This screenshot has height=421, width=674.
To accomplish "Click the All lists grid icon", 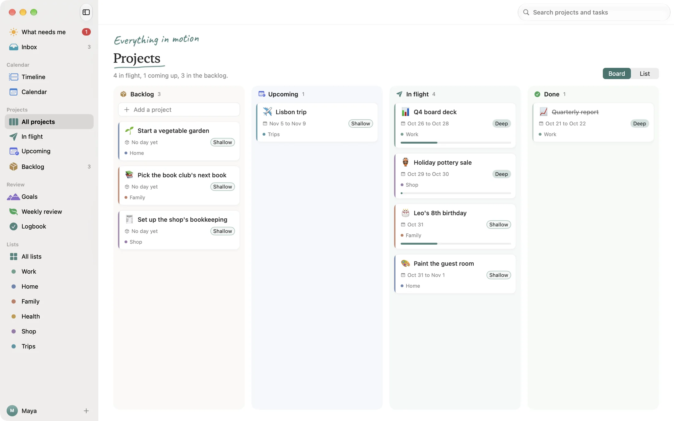I will (x=13, y=257).
